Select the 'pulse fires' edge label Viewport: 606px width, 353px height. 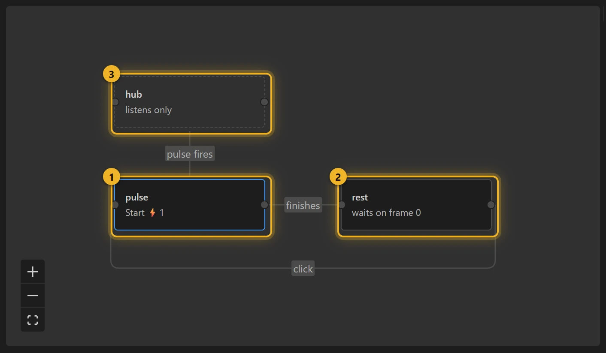[190, 154]
